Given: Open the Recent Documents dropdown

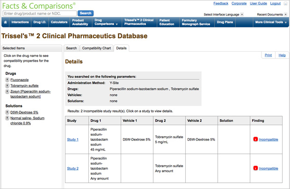Looking at the screenshot, I should (286, 14).
